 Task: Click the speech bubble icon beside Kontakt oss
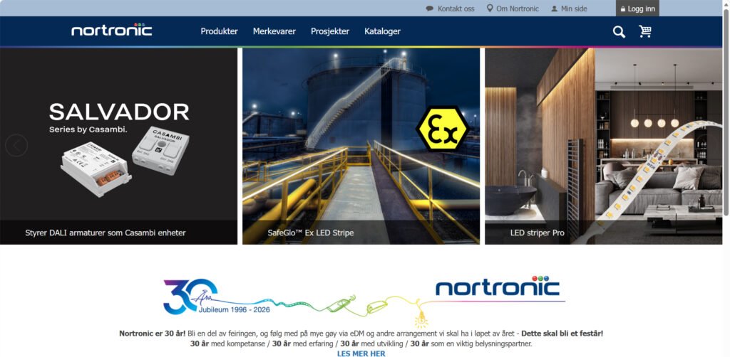click(430, 9)
